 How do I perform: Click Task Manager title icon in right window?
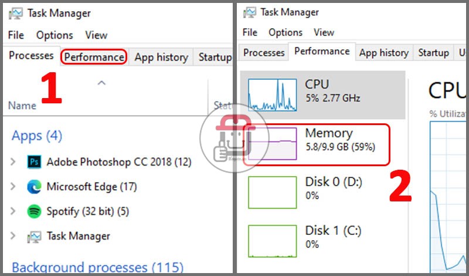click(x=250, y=12)
